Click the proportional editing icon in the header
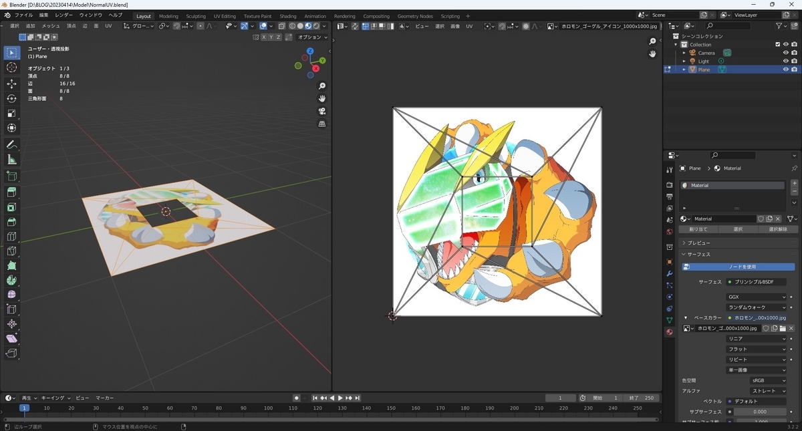 200,26
